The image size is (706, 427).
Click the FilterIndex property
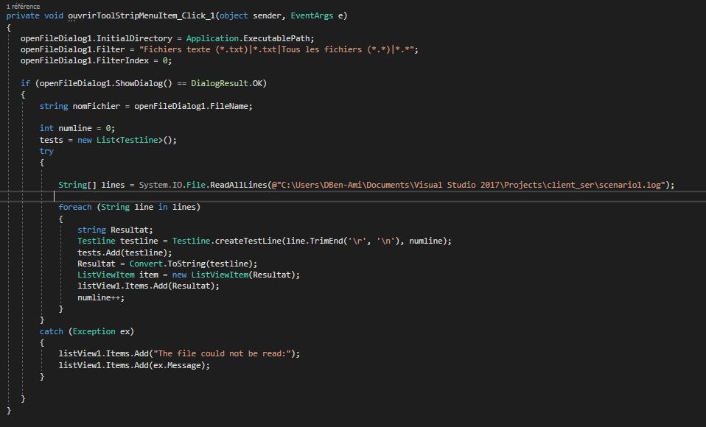pos(122,60)
